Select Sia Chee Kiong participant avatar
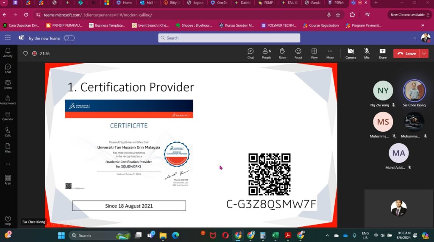The height and width of the screenshot is (242, 434). coord(414,90)
